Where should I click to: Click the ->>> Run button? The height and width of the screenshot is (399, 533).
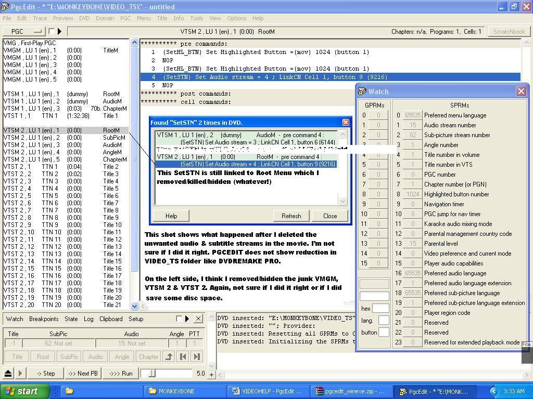coord(121,374)
